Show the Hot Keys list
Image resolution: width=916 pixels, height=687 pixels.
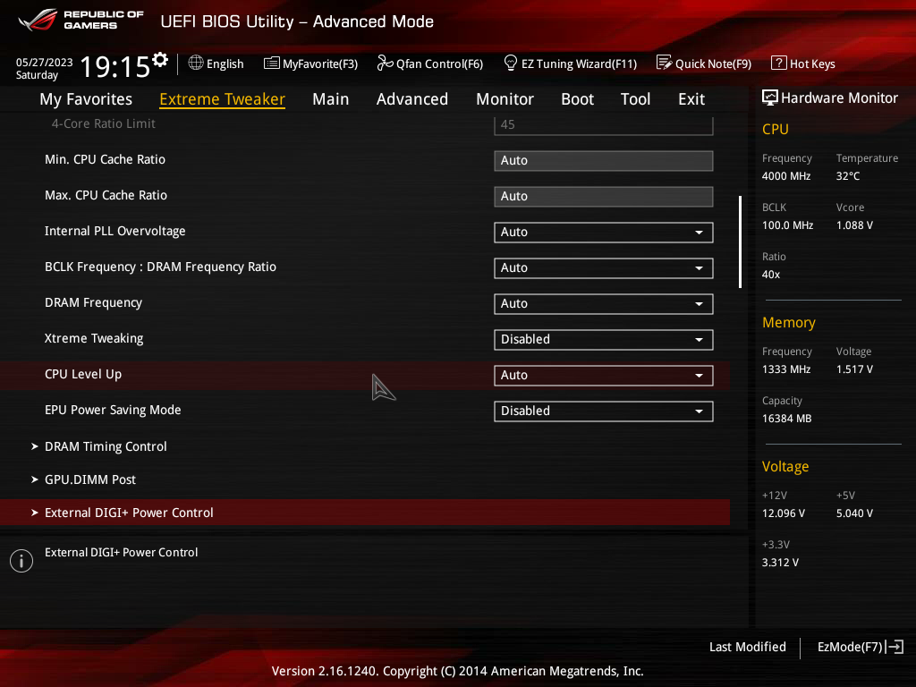click(x=803, y=64)
